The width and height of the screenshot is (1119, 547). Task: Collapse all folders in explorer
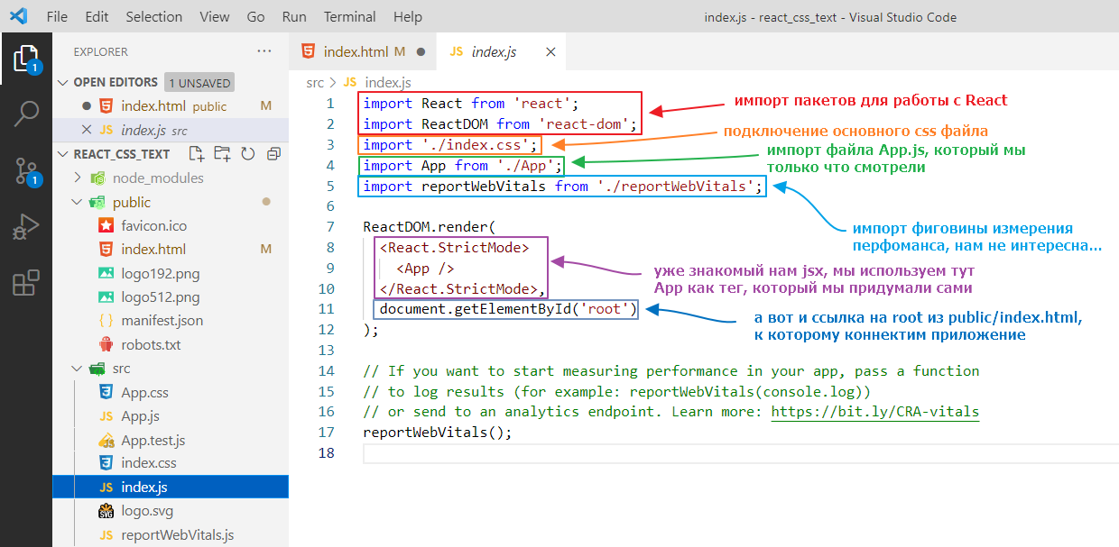[x=273, y=154]
